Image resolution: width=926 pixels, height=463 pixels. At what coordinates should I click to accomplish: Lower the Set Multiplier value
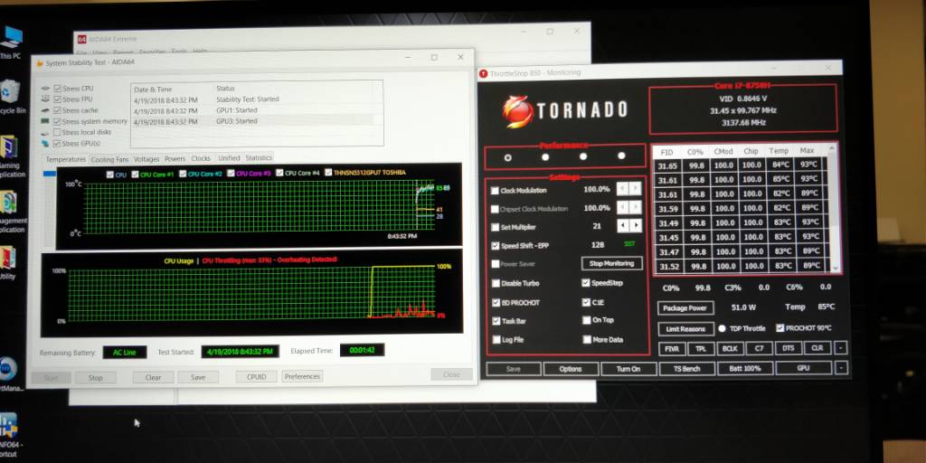tap(622, 225)
